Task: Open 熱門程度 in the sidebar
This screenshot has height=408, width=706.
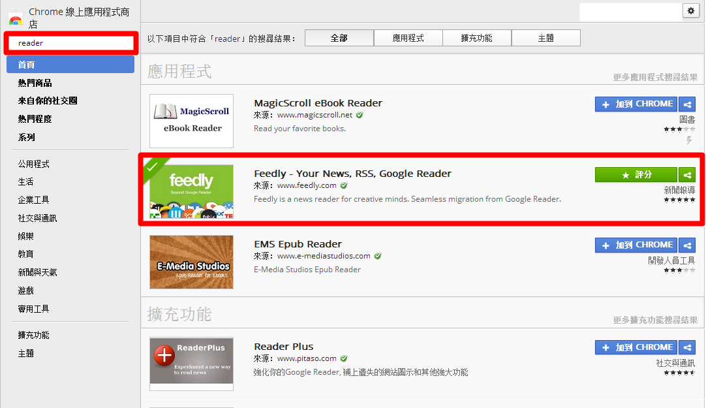Action: coord(35,119)
